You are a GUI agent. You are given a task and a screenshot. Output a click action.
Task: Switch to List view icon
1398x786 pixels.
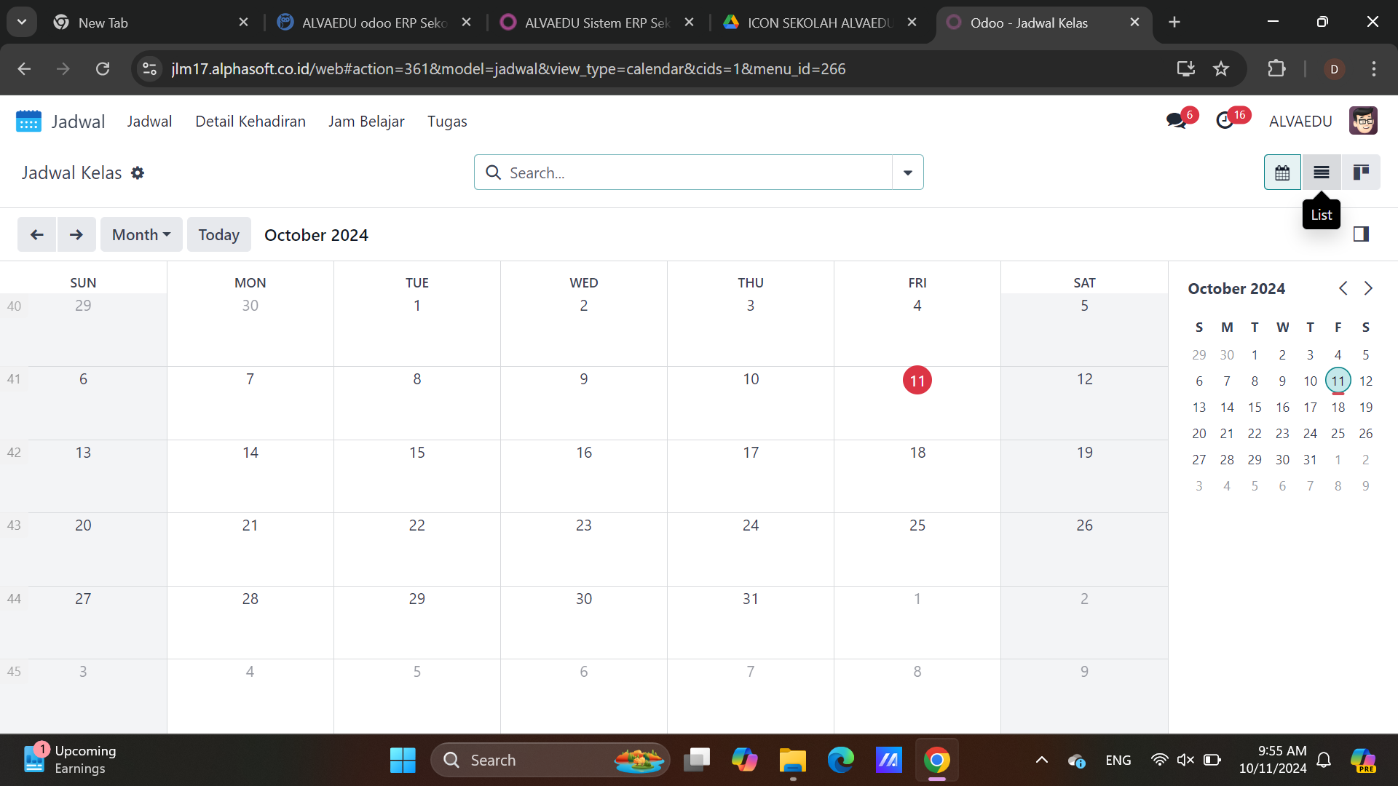1321,172
